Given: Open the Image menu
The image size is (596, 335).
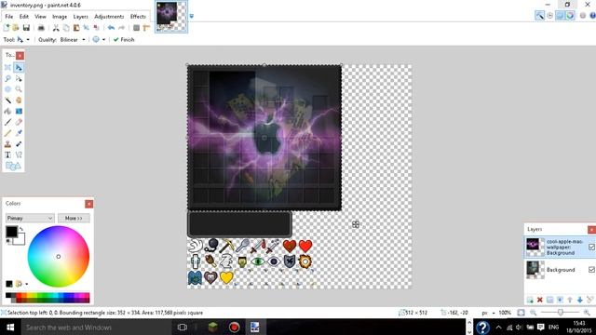Looking at the screenshot, I should pos(60,17).
